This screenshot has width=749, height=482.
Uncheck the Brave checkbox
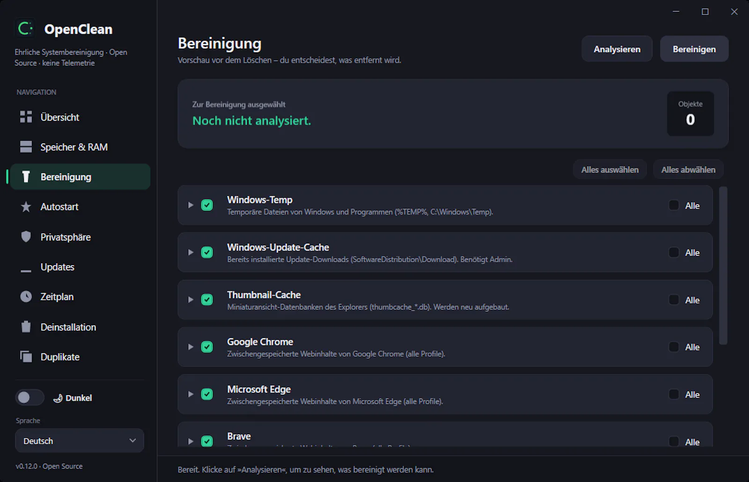pyautogui.click(x=207, y=441)
